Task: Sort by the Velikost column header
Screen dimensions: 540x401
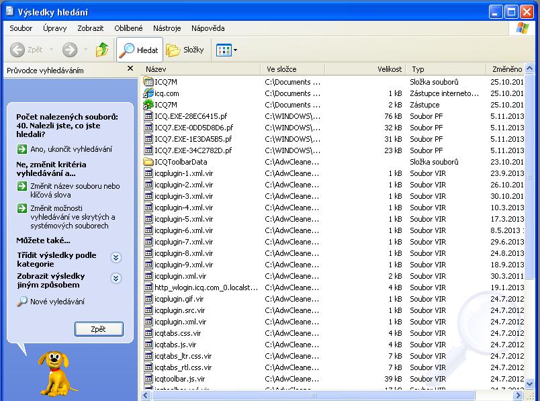Action: tap(365, 69)
